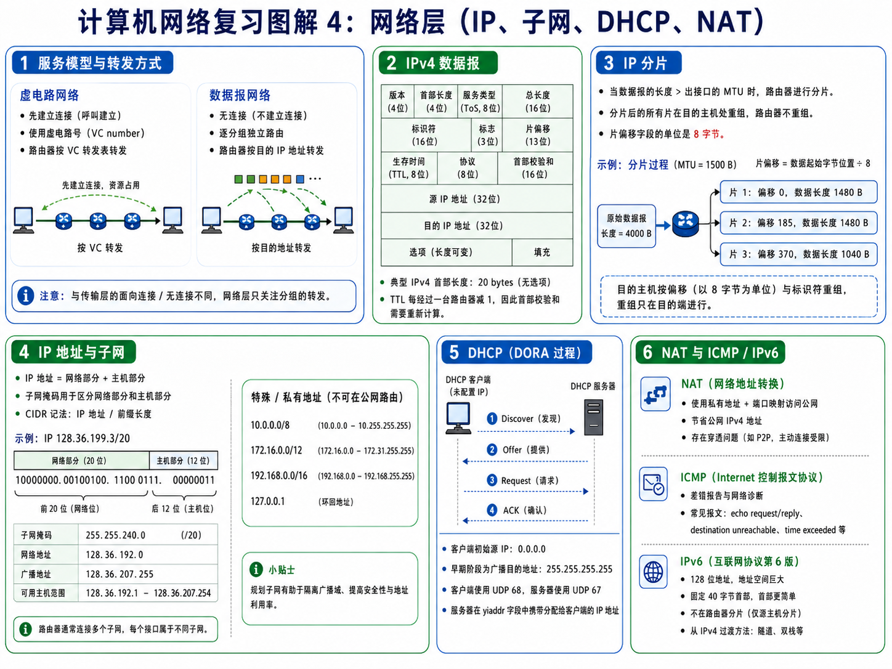The width and height of the screenshot is (892, 669).
Task: Click the number 3 circle beside Request
Action: pos(492,480)
